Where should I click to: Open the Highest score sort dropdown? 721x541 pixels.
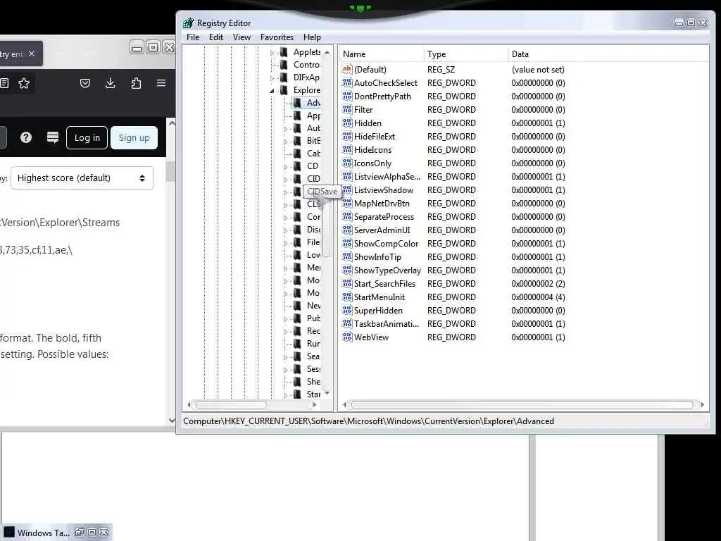[82, 178]
